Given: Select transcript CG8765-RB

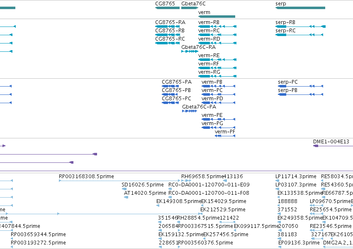Looking at the screenshot, I should coord(168,35).
